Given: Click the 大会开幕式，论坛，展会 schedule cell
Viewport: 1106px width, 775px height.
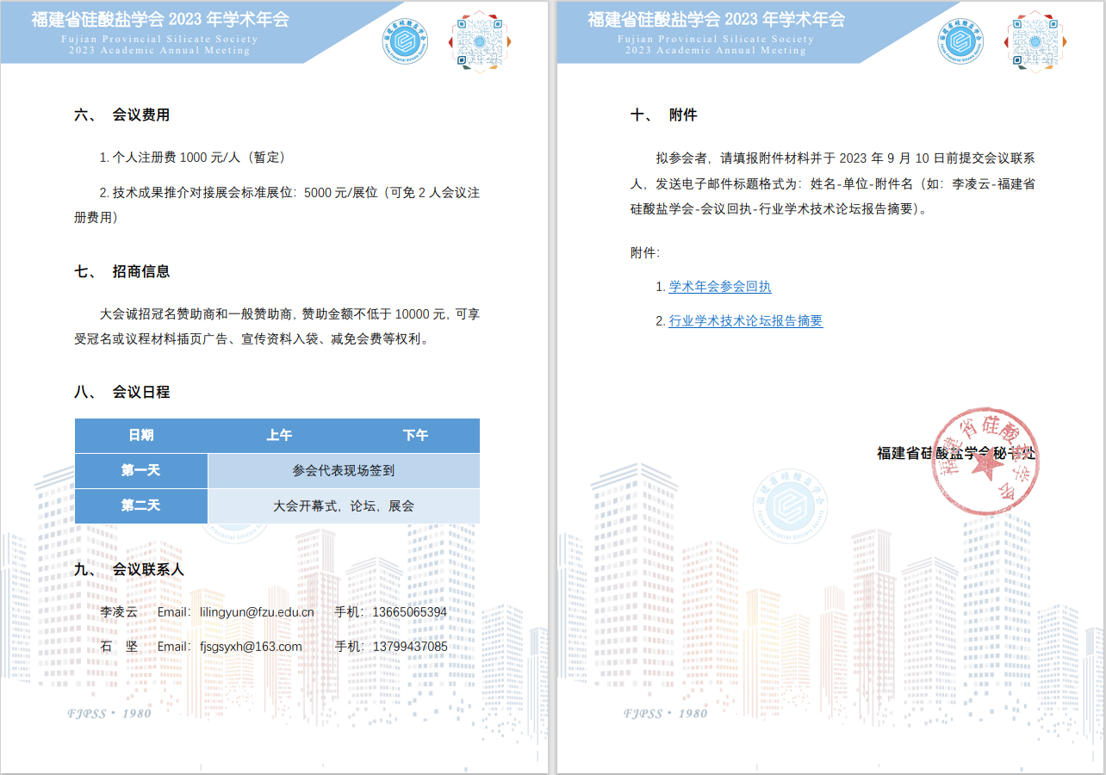Looking at the screenshot, I should coord(344,506).
